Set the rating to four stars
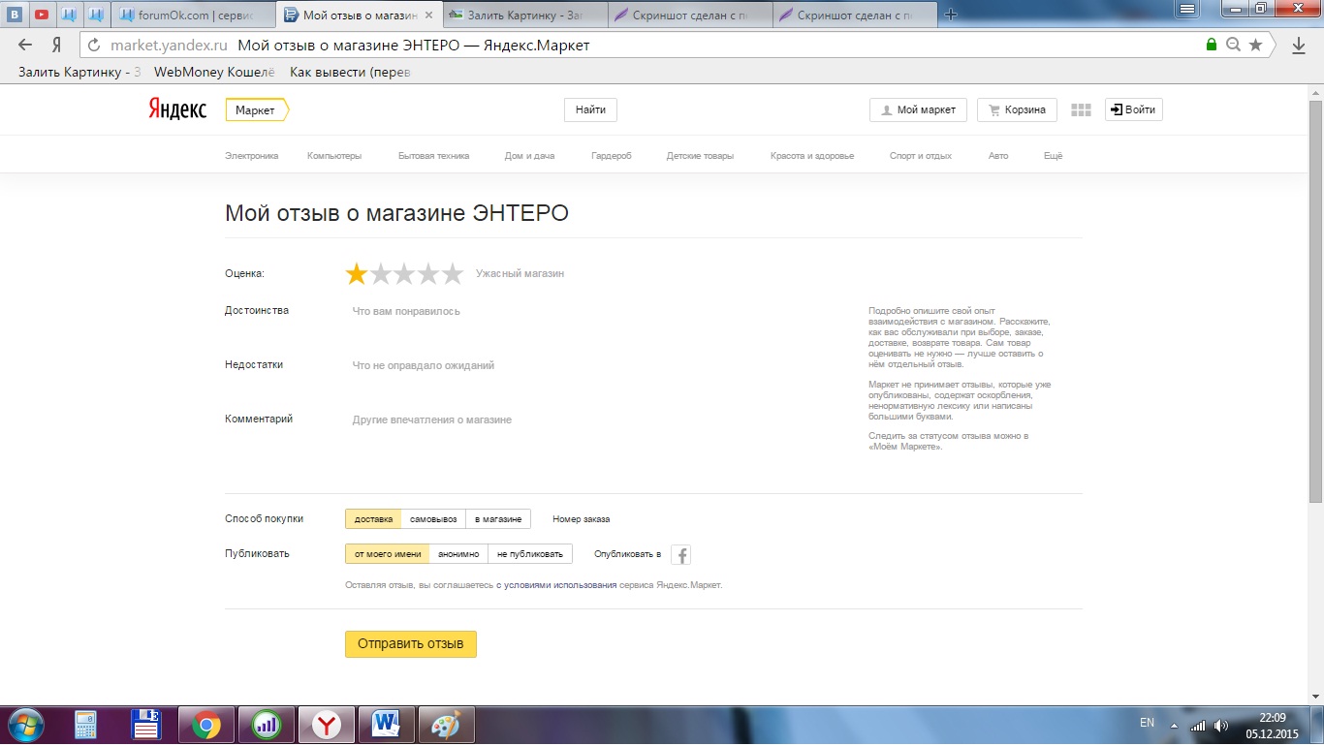The image size is (1324, 746). pos(428,273)
